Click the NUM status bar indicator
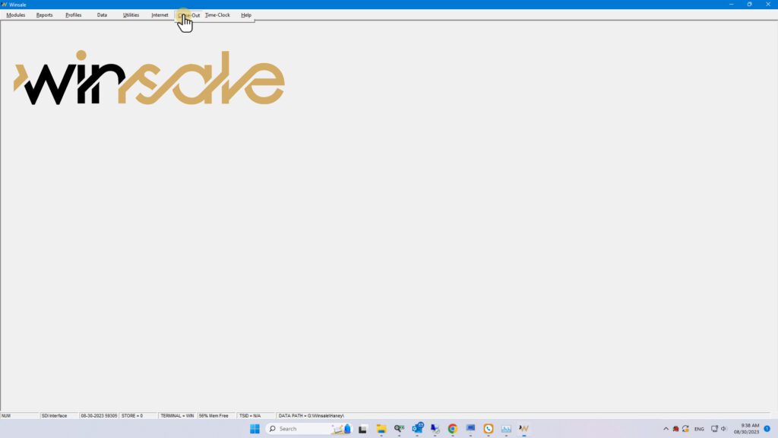Image resolution: width=778 pixels, height=438 pixels. [6, 416]
